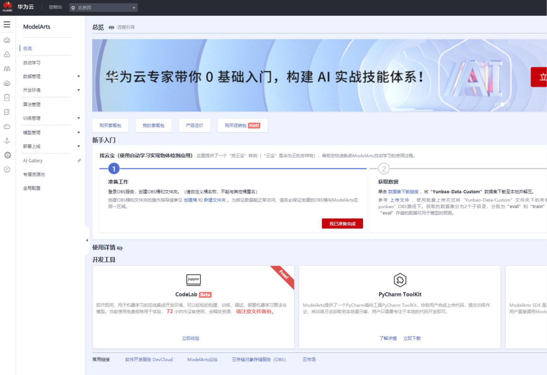Follow the 创建桶 link
The width and height of the screenshot is (547, 375).
click(x=190, y=200)
